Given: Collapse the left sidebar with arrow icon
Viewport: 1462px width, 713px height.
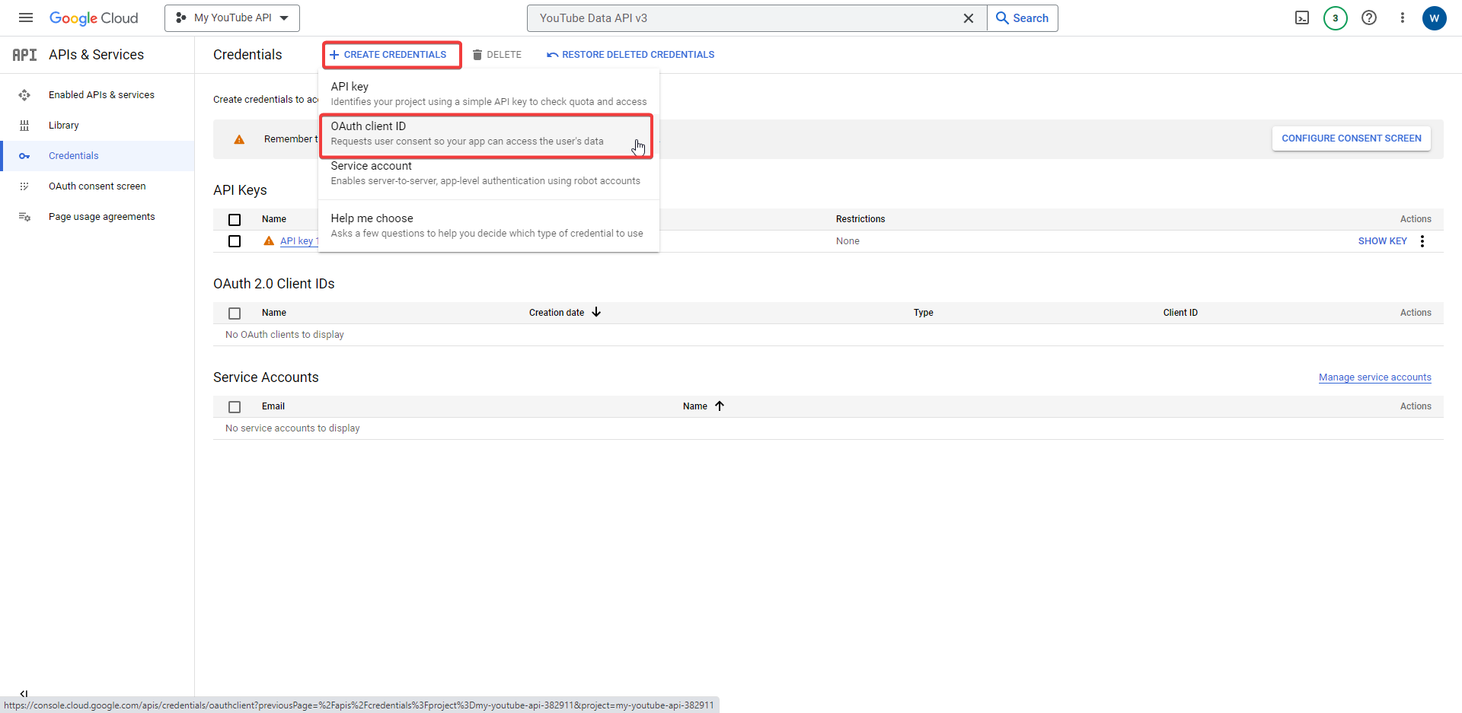Looking at the screenshot, I should 24,693.
